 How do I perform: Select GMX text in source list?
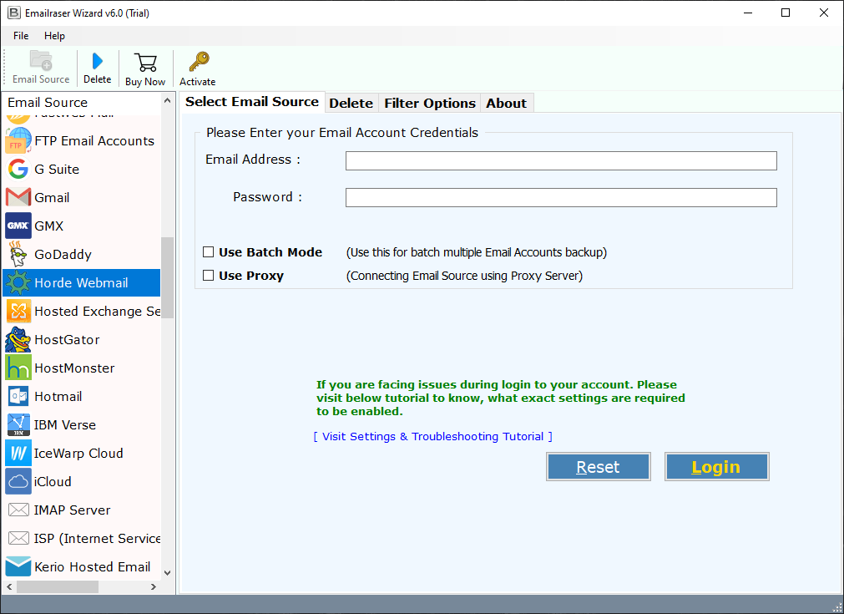pos(49,226)
